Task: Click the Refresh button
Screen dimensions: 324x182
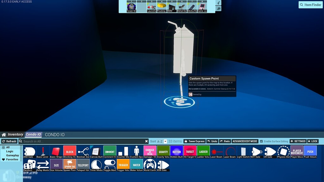Action: click(x=9, y=141)
